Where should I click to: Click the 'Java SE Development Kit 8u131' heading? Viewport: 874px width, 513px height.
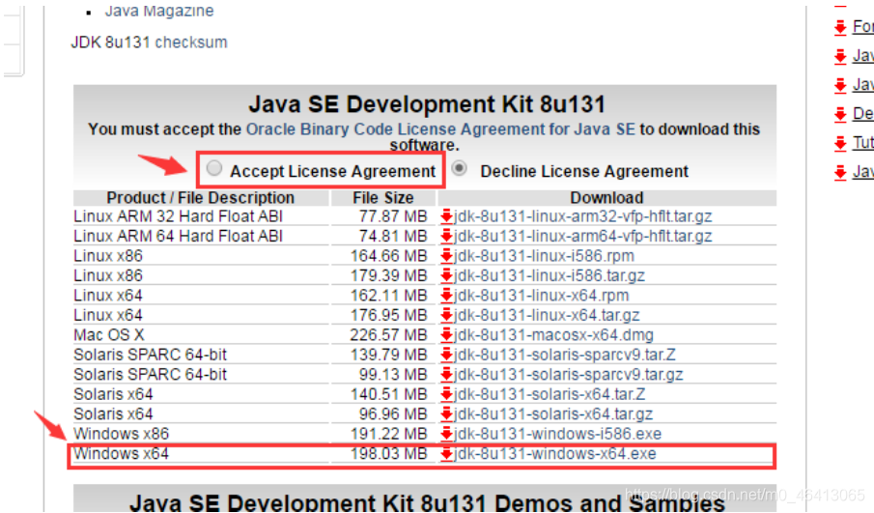(x=427, y=104)
